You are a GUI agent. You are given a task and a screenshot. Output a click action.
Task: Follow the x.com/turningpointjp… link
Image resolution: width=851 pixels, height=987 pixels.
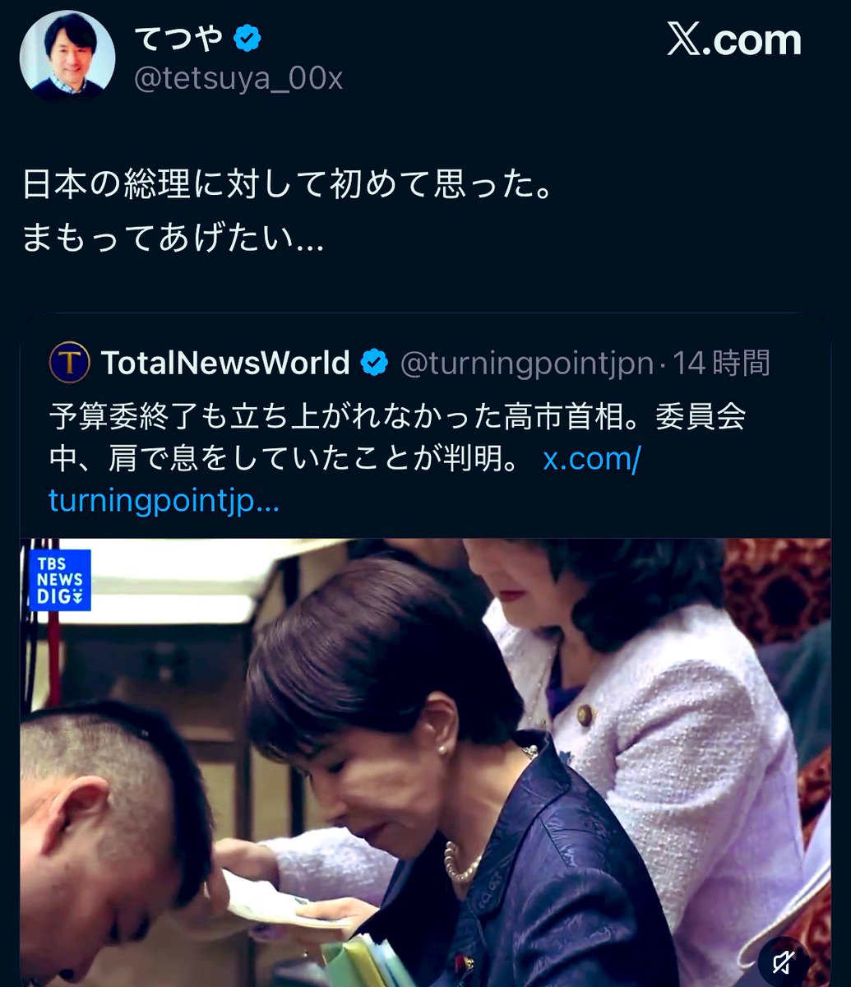pyautogui.click(x=345, y=480)
